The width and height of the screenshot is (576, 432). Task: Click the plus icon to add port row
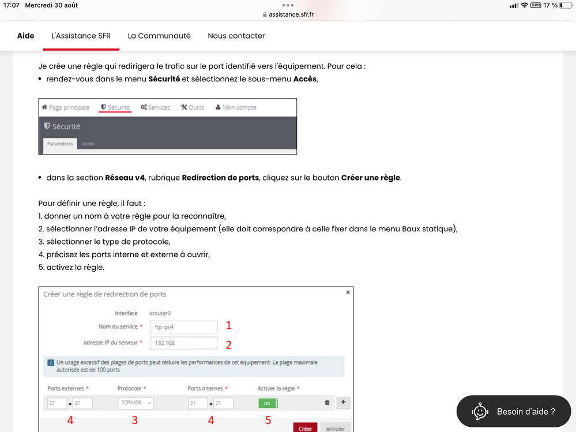(x=343, y=402)
